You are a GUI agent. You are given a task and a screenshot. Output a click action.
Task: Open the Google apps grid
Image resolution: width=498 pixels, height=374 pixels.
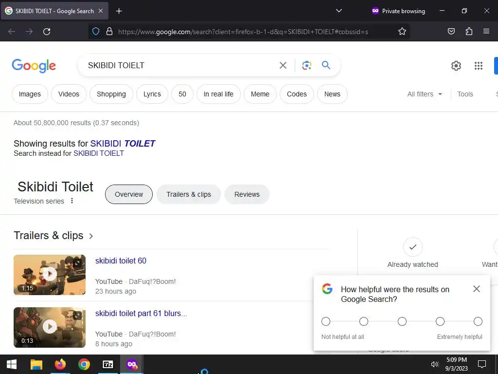(x=479, y=66)
